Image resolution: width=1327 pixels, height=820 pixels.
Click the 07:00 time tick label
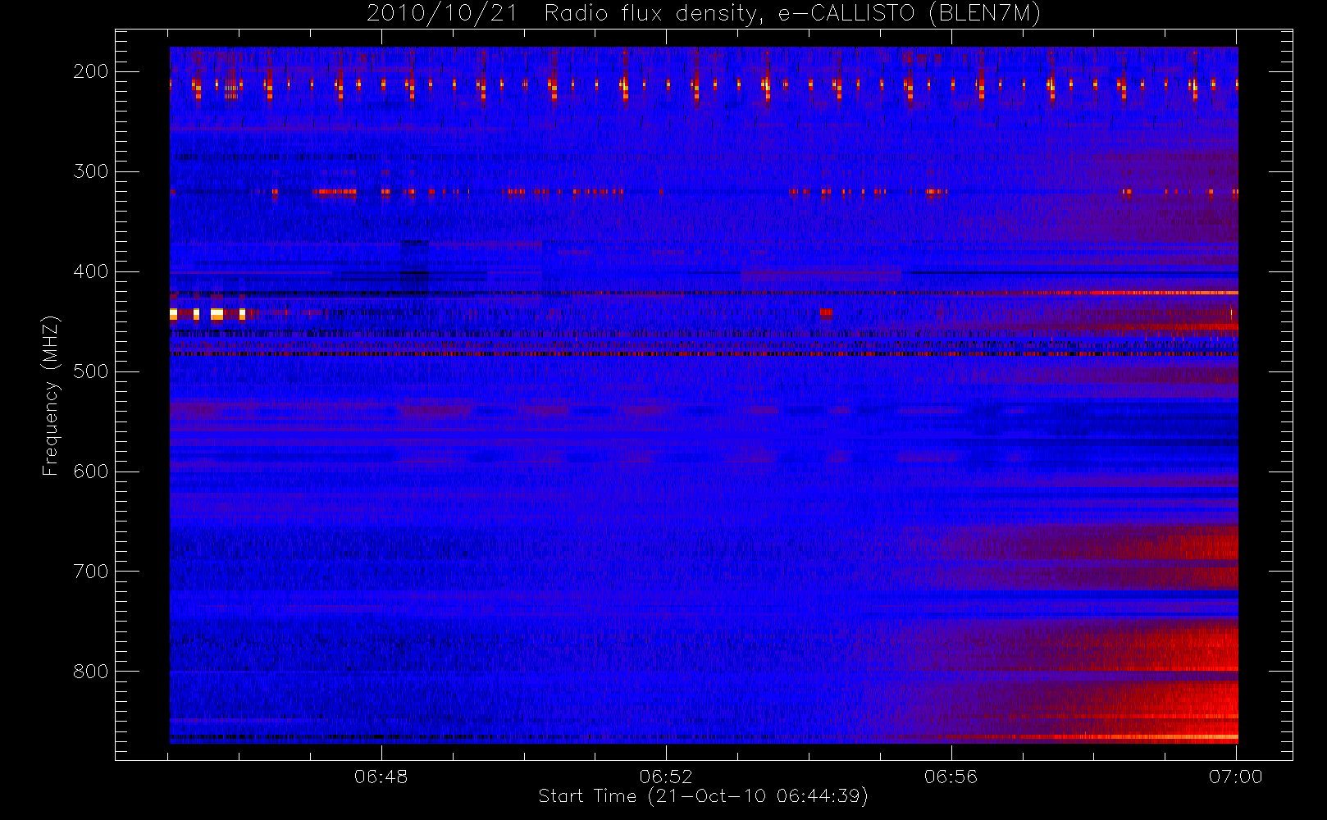1236,777
